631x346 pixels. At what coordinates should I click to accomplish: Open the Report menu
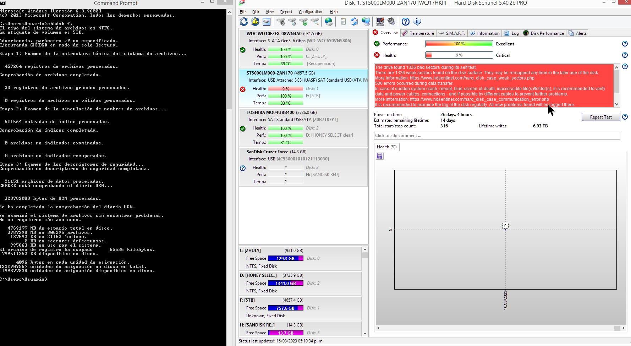(286, 12)
